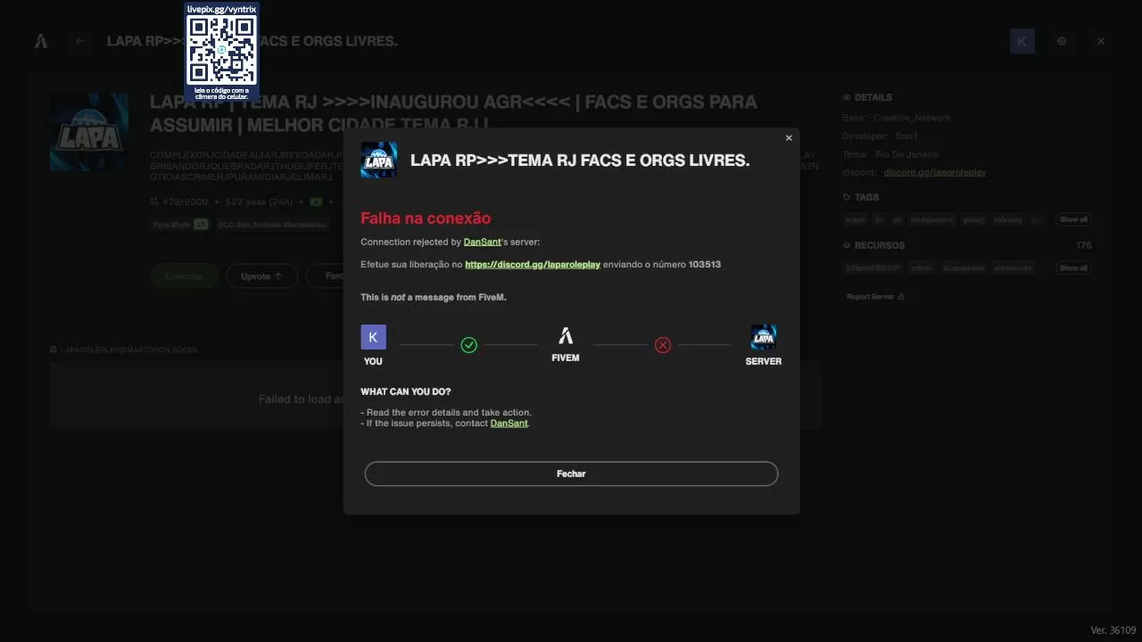Click the release number 103513
The image size is (1142, 642).
(x=705, y=265)
